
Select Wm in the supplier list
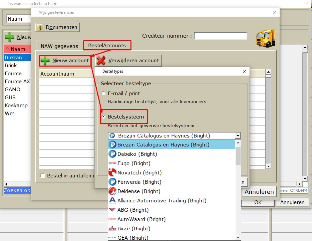point(17,114)
